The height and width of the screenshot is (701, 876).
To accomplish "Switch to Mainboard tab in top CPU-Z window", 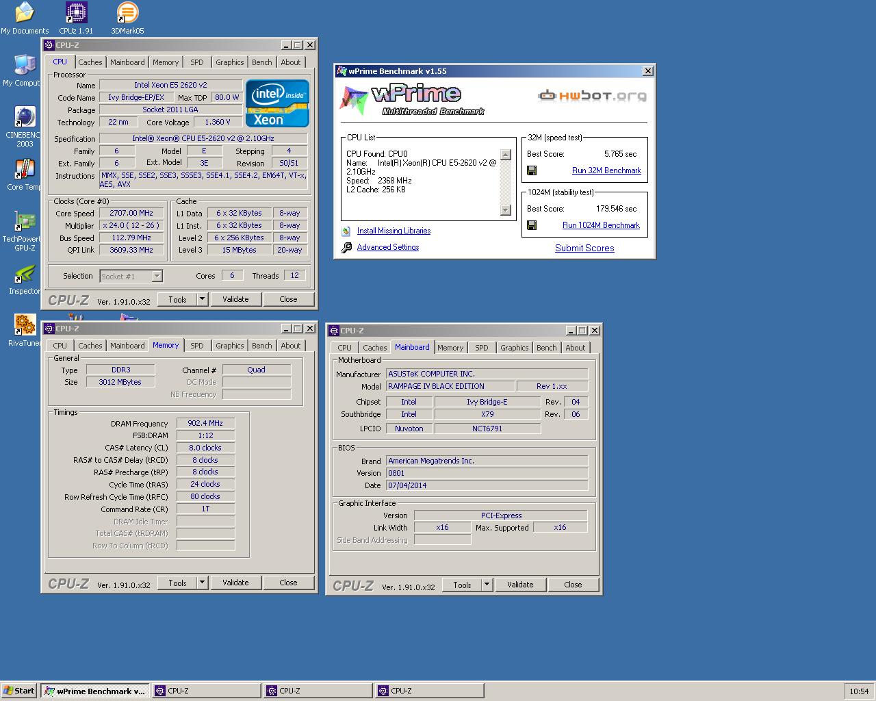I will [127, 62].
